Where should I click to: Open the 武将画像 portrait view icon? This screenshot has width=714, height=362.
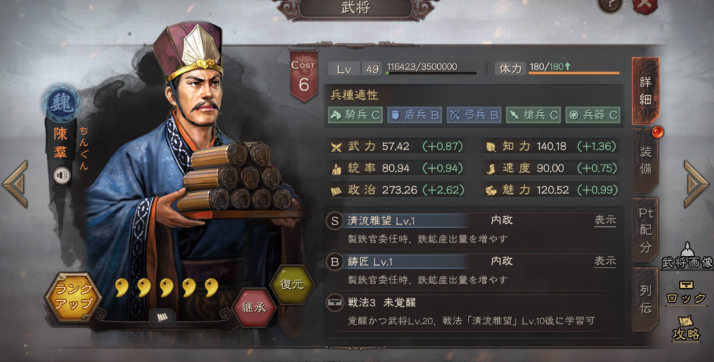pos(687,256)
